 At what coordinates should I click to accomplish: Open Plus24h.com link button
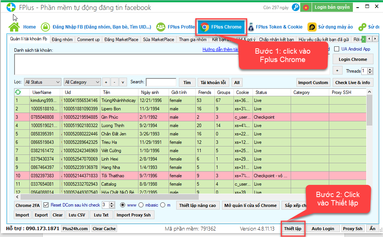(75, 229)
